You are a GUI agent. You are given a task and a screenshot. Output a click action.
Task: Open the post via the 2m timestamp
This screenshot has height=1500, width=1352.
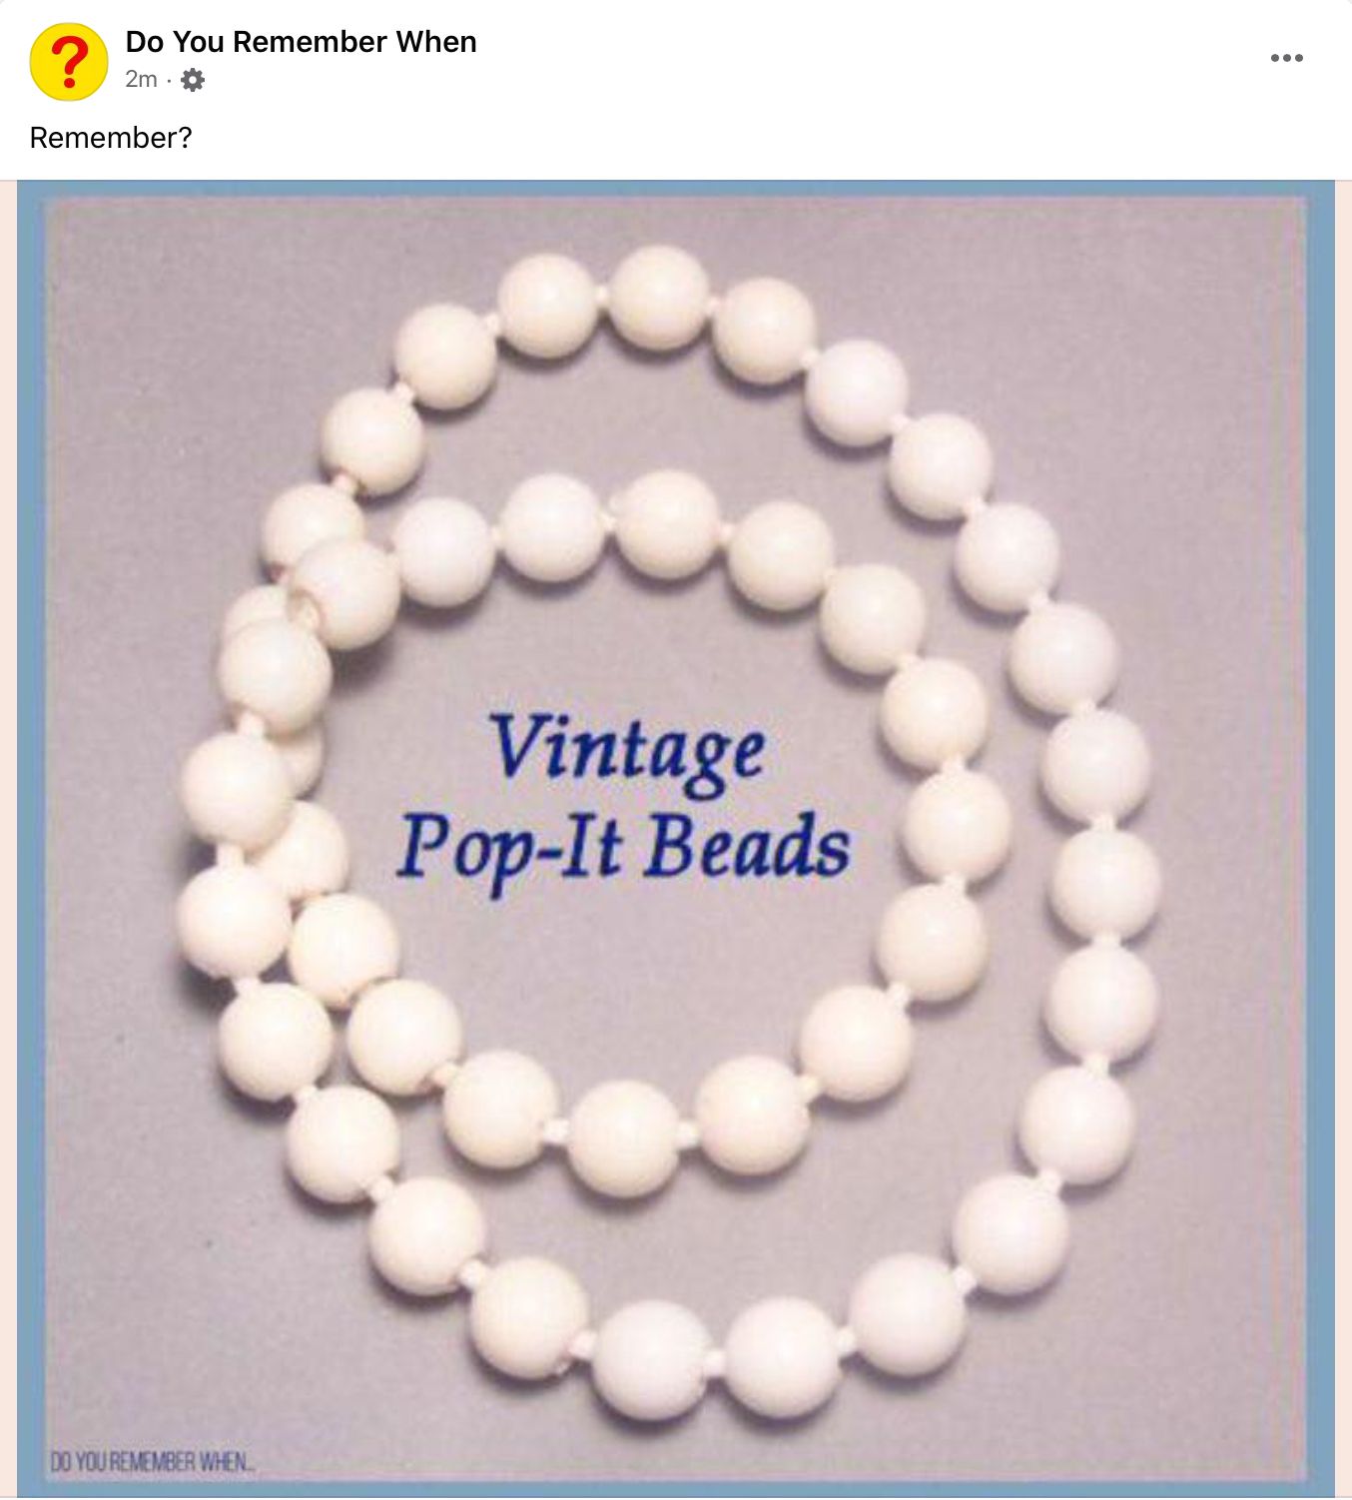141,80
